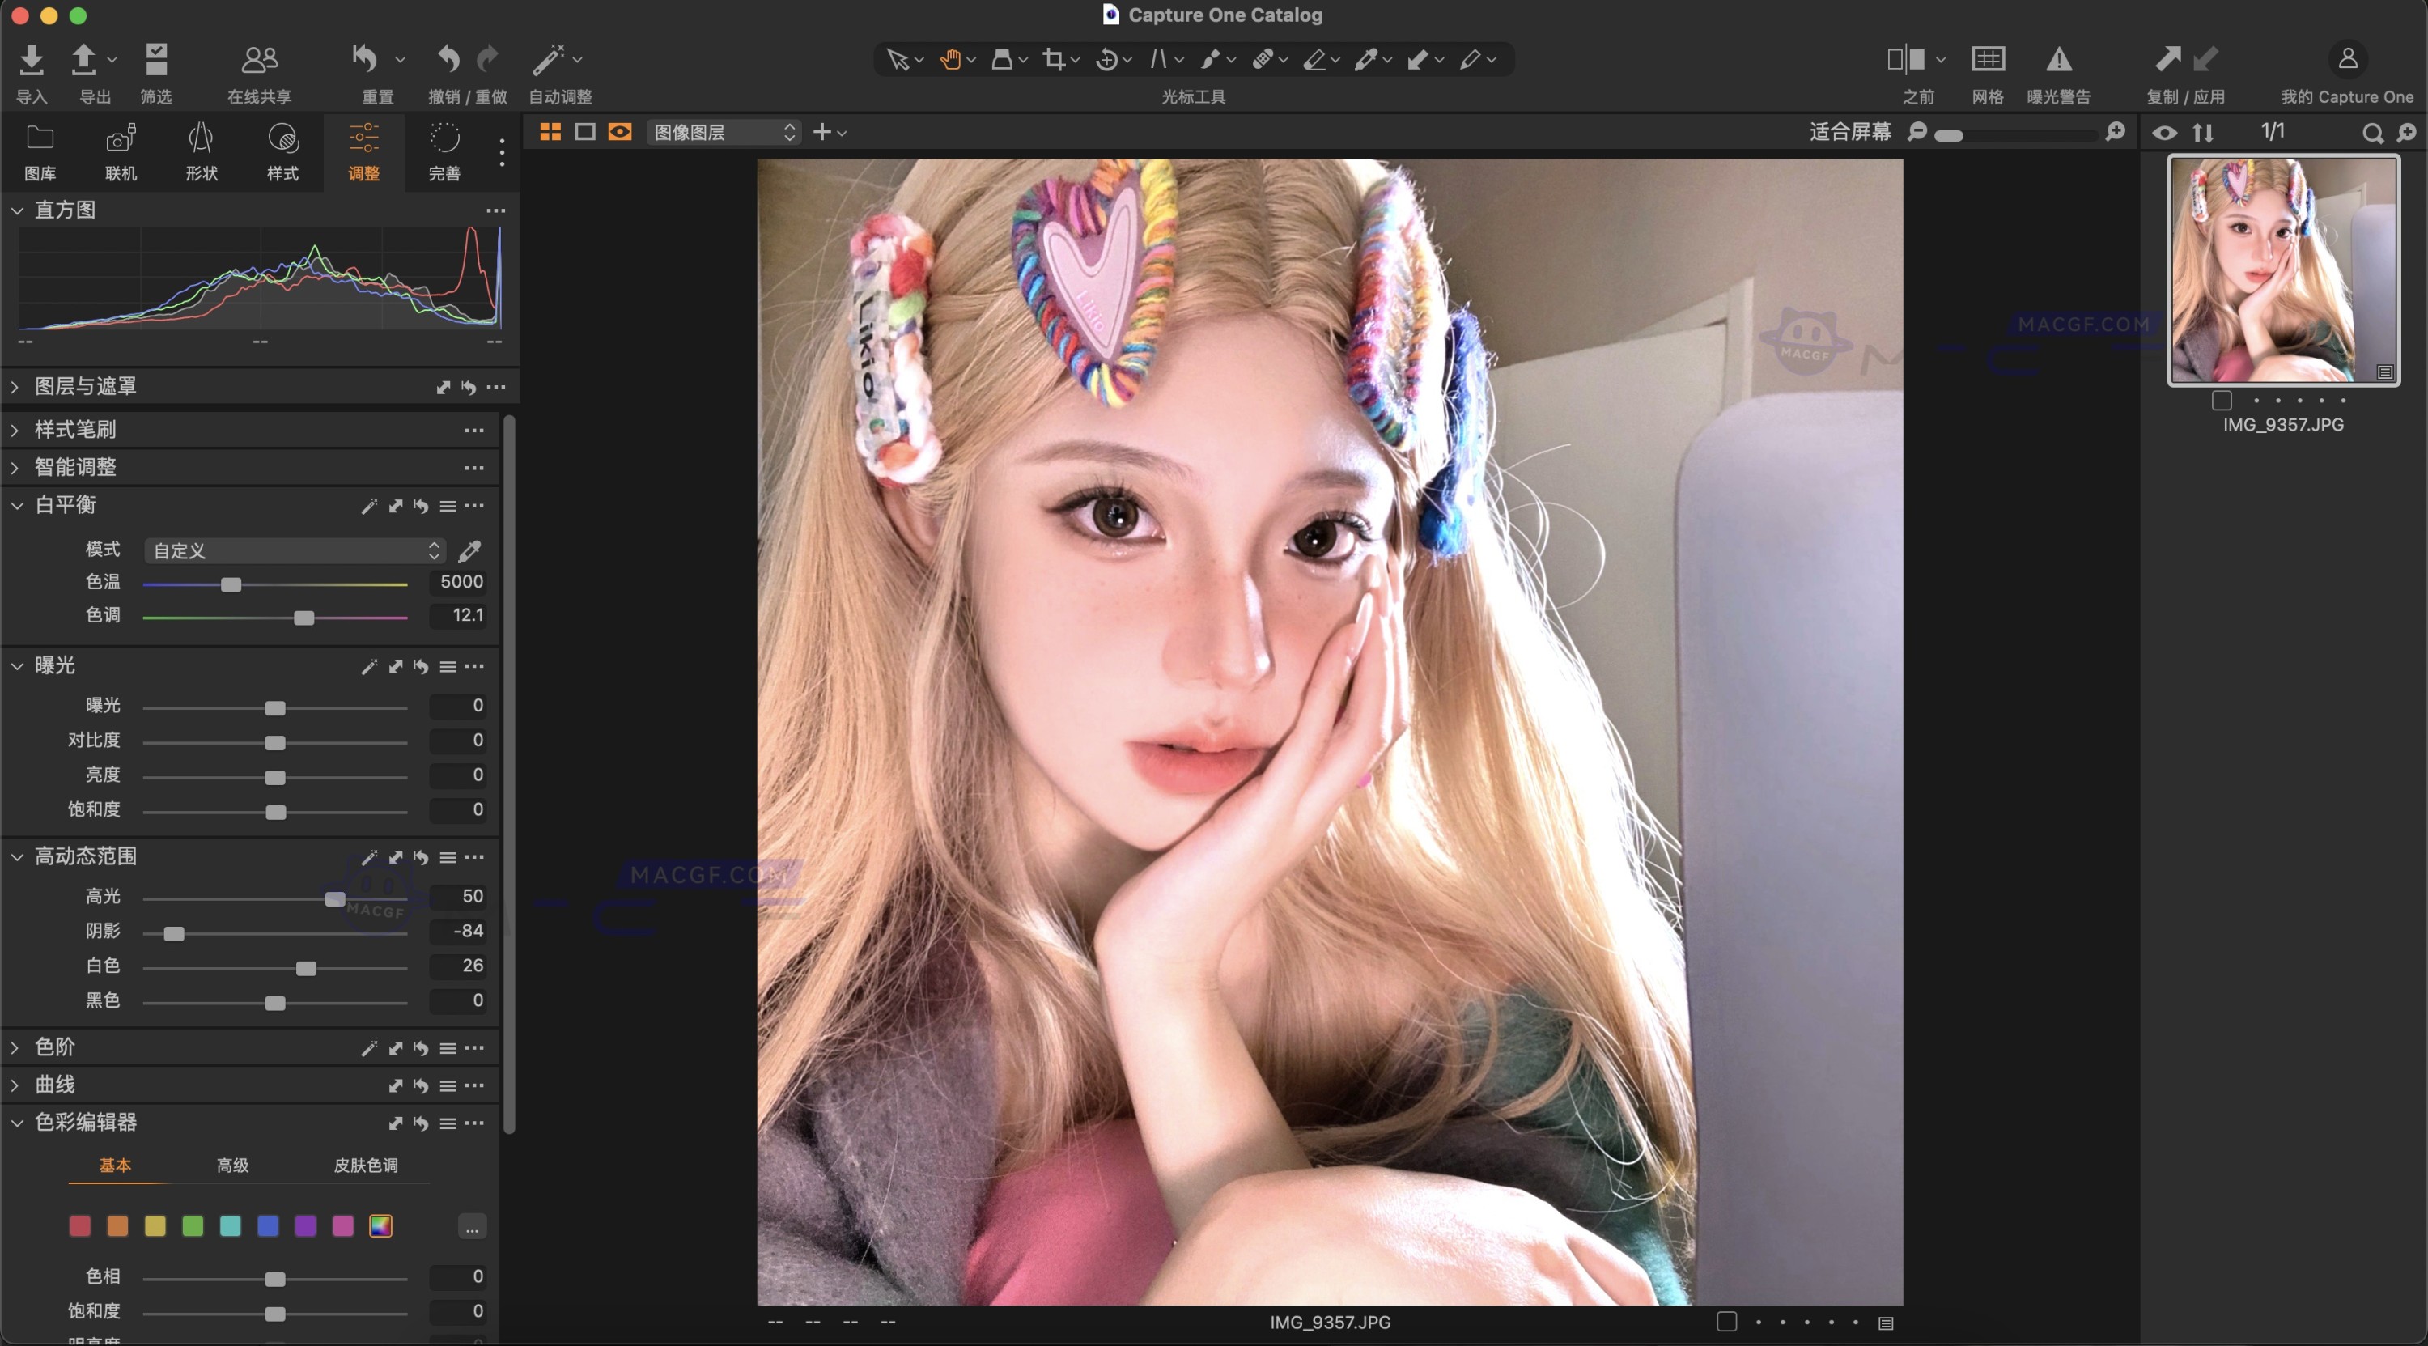Toggle the grid view layout icon
2428x1346 pixels.
coord(551,132)
